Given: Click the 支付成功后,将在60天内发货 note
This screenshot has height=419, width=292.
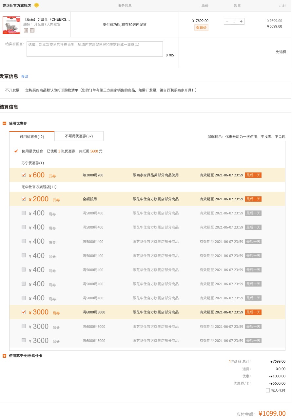Looking at the screenshot, I should click(125, 25).
